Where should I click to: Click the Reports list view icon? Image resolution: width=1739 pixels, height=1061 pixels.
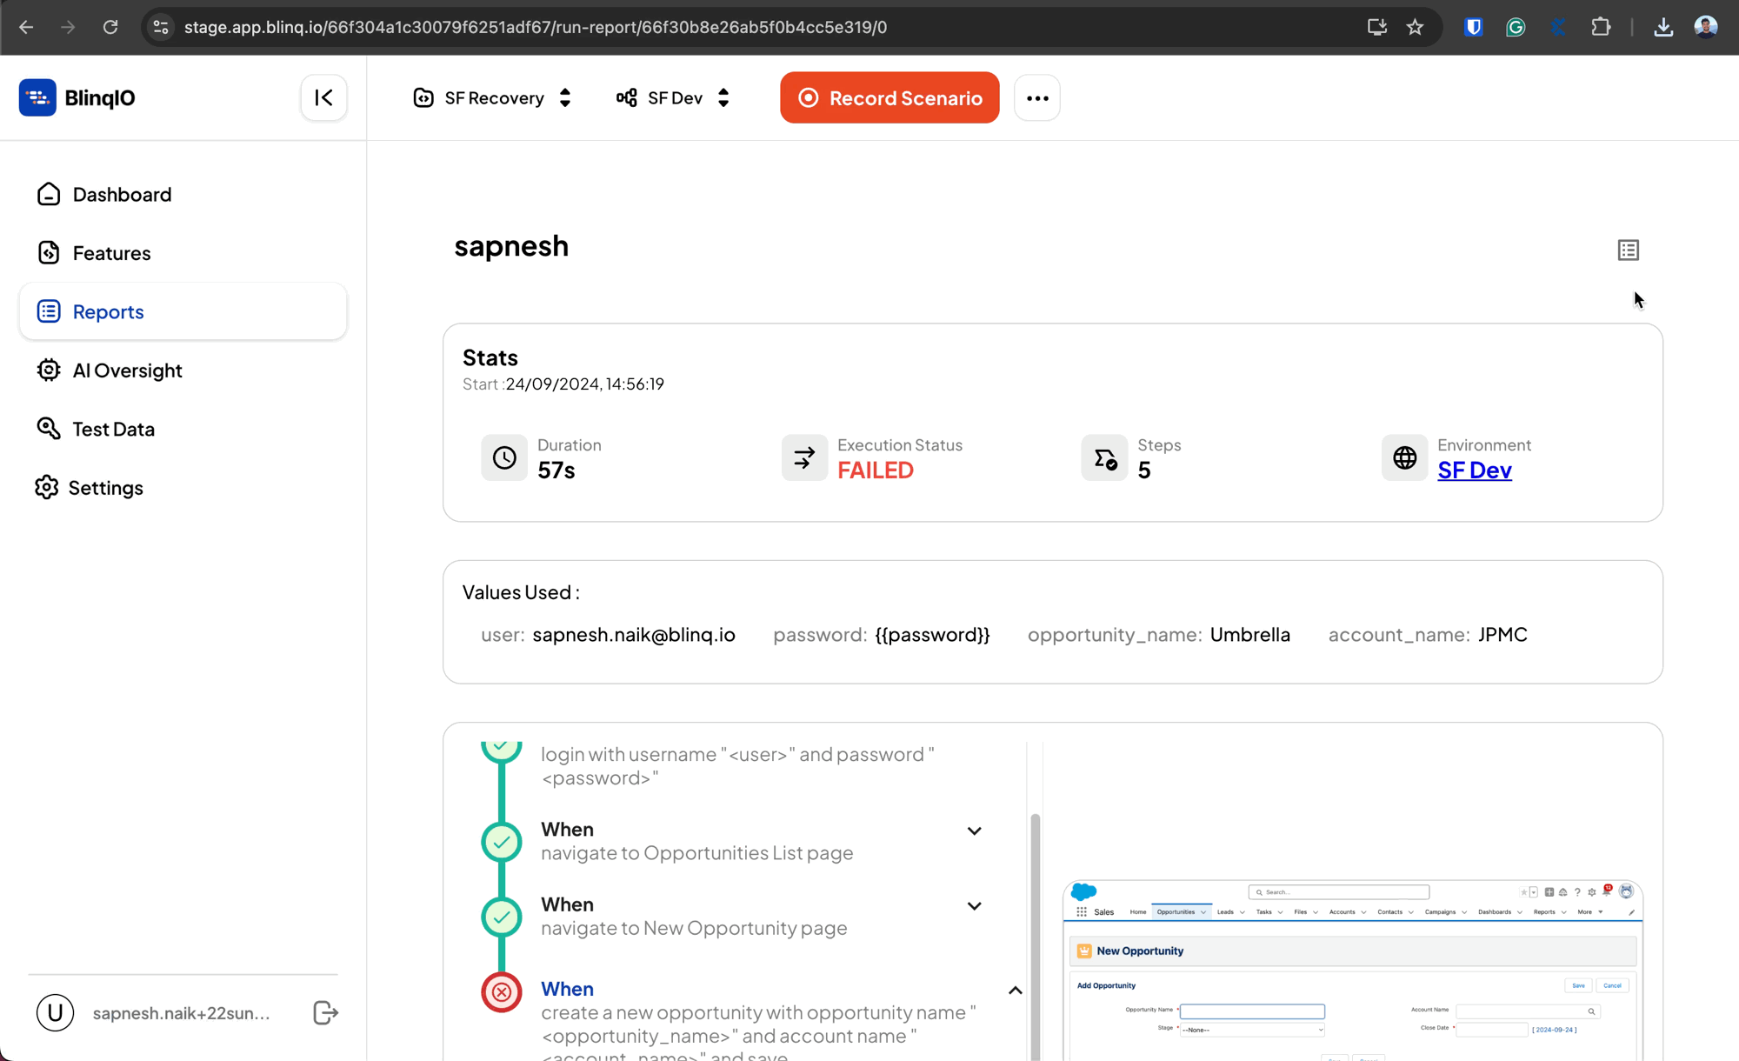[1629, 250]
